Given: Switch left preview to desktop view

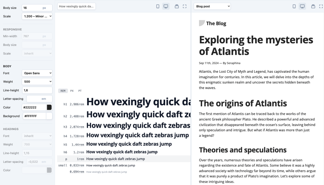Looking at the screenshot, I should (166, 6).
